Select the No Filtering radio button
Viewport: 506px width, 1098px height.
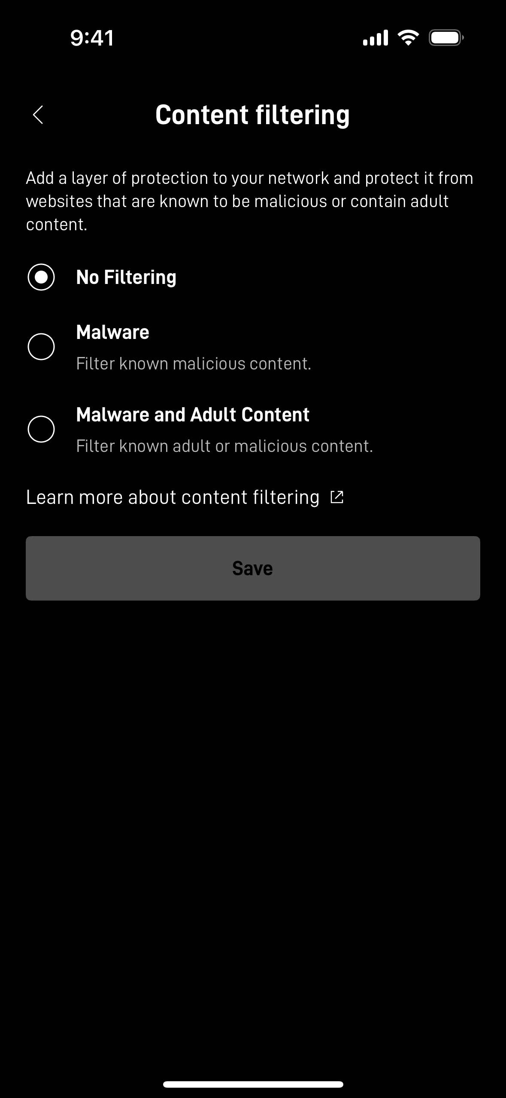click(41, 277)
